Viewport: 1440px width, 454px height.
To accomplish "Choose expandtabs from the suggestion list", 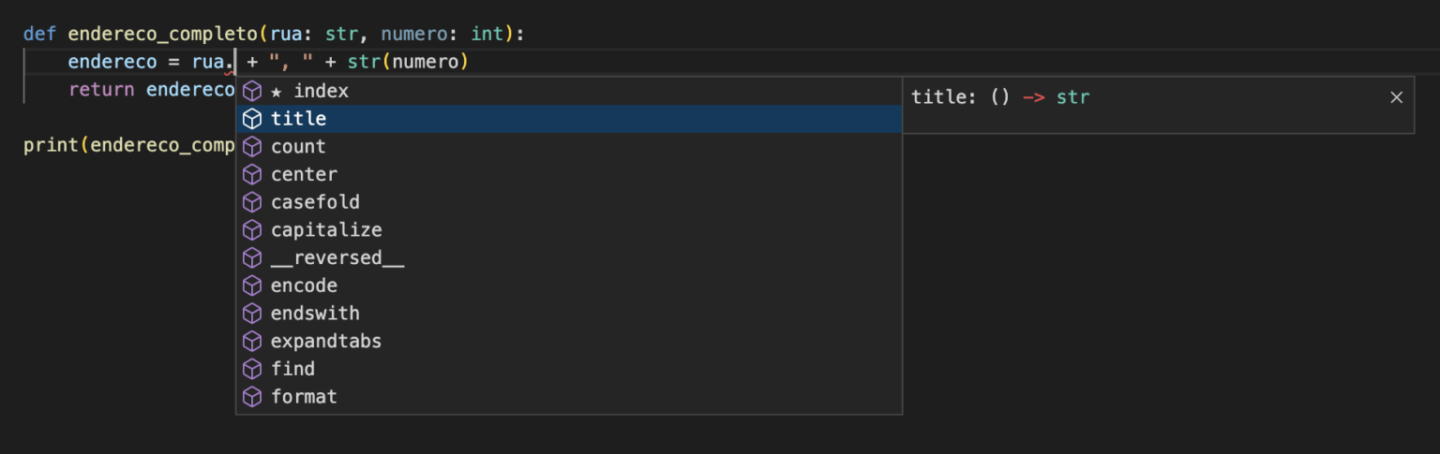I will coord(569,341).
